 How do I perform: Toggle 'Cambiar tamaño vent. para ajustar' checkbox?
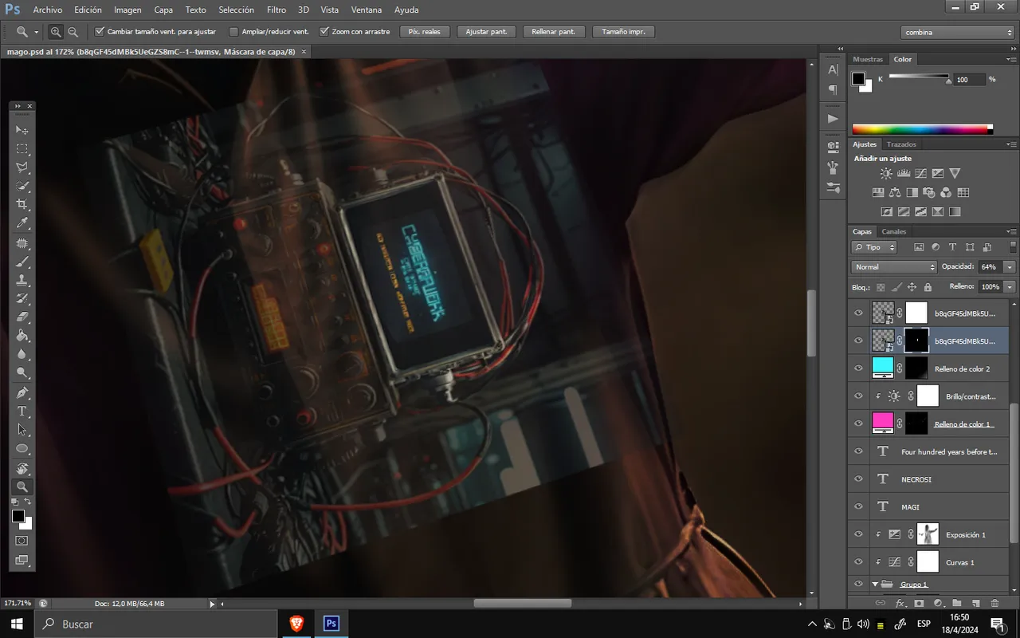100,32
